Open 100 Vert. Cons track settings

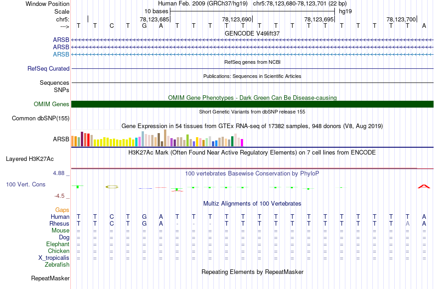click(x=26, y=184)
